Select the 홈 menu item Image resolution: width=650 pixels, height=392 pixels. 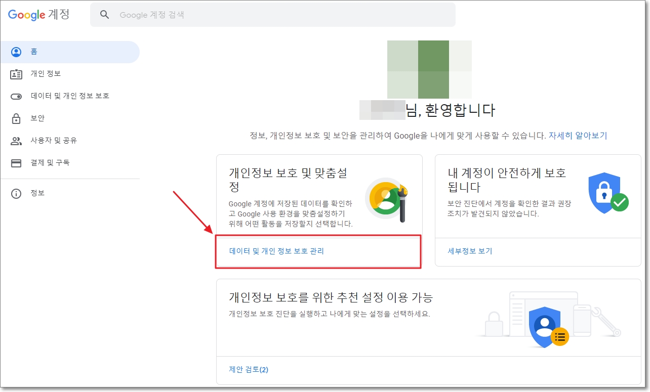pyautogui.click(x=70, y=52)
